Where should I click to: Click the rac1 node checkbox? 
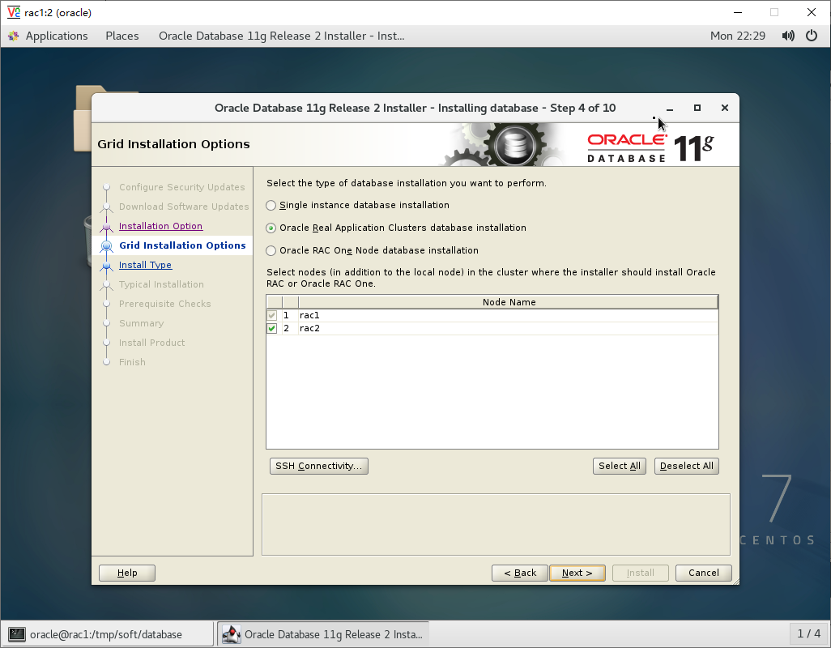(272, 315)
